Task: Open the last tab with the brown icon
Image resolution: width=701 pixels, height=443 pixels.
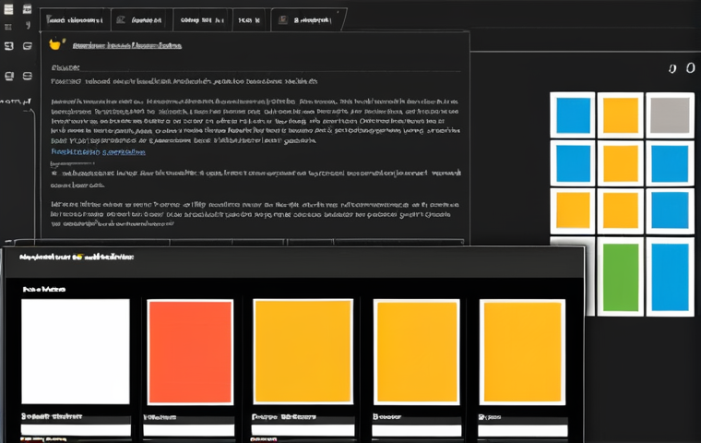Action: pos(307,19)
